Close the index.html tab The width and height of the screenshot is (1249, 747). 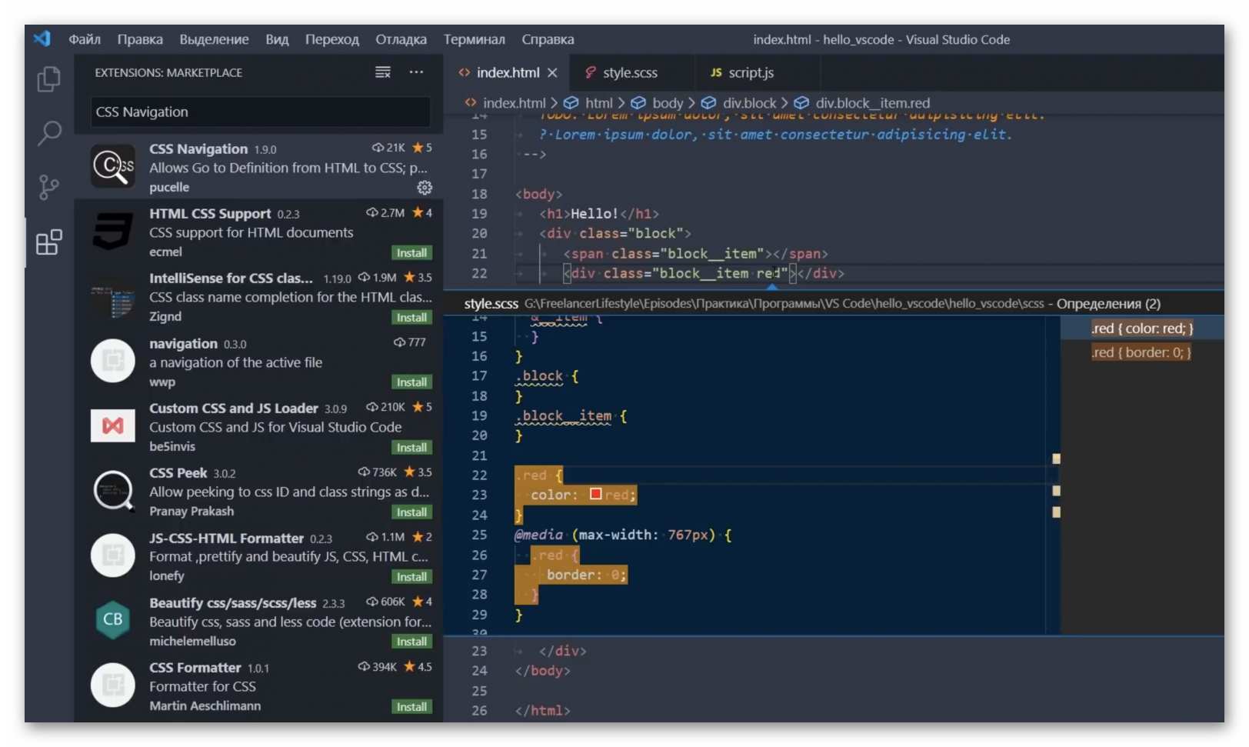click(x=552, y=72)
